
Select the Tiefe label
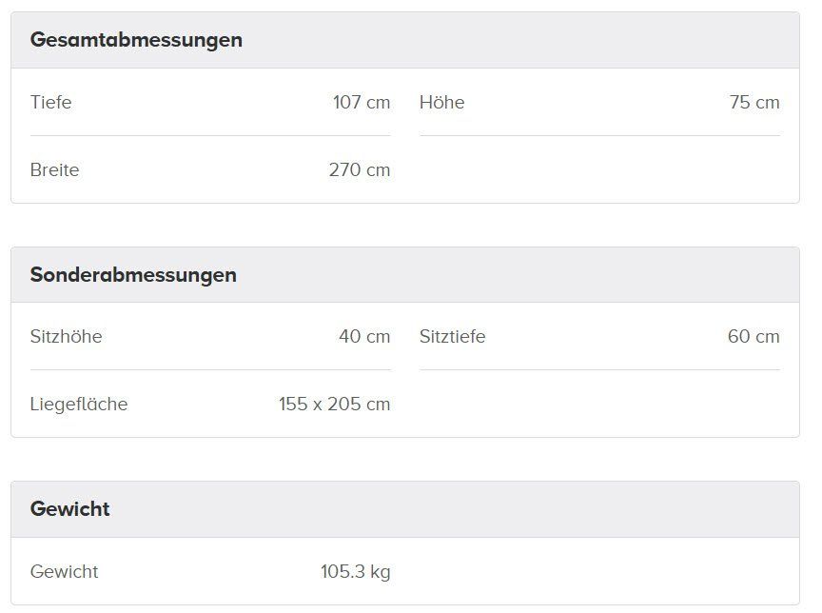pos(50,102)
